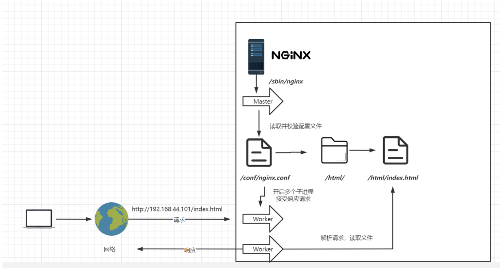Image resolution: width=500 pixels, height=272 pixels.
Task: Click the /html/index.html label
Action: tap(393, 178)
